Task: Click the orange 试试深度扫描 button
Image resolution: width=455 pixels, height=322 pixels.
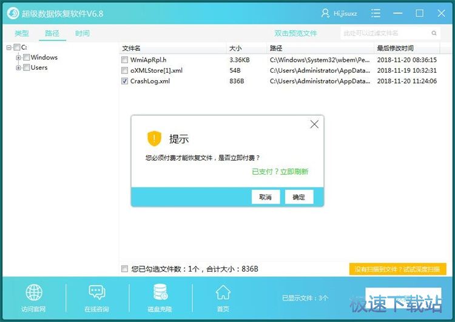Action: [x=397, y=269]
